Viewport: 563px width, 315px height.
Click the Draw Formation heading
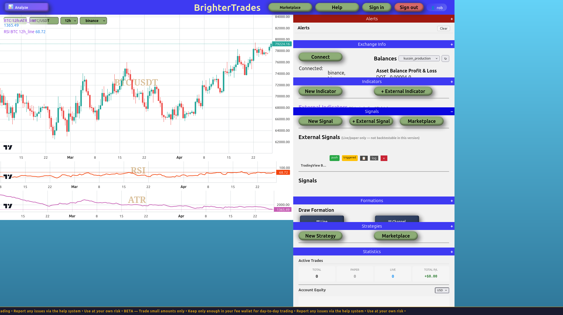(316, 210)
